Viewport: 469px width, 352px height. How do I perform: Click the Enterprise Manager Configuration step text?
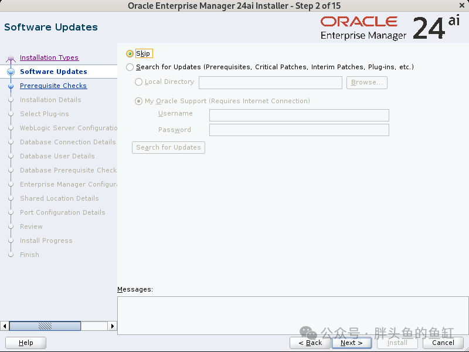pyautogui.click(x=69, y=184)
